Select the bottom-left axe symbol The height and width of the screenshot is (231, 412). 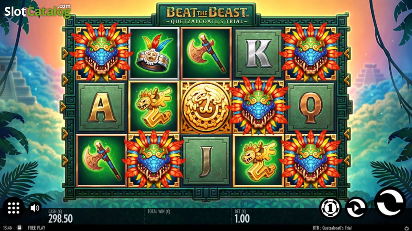pyautogui.click(x=101, y=161)
